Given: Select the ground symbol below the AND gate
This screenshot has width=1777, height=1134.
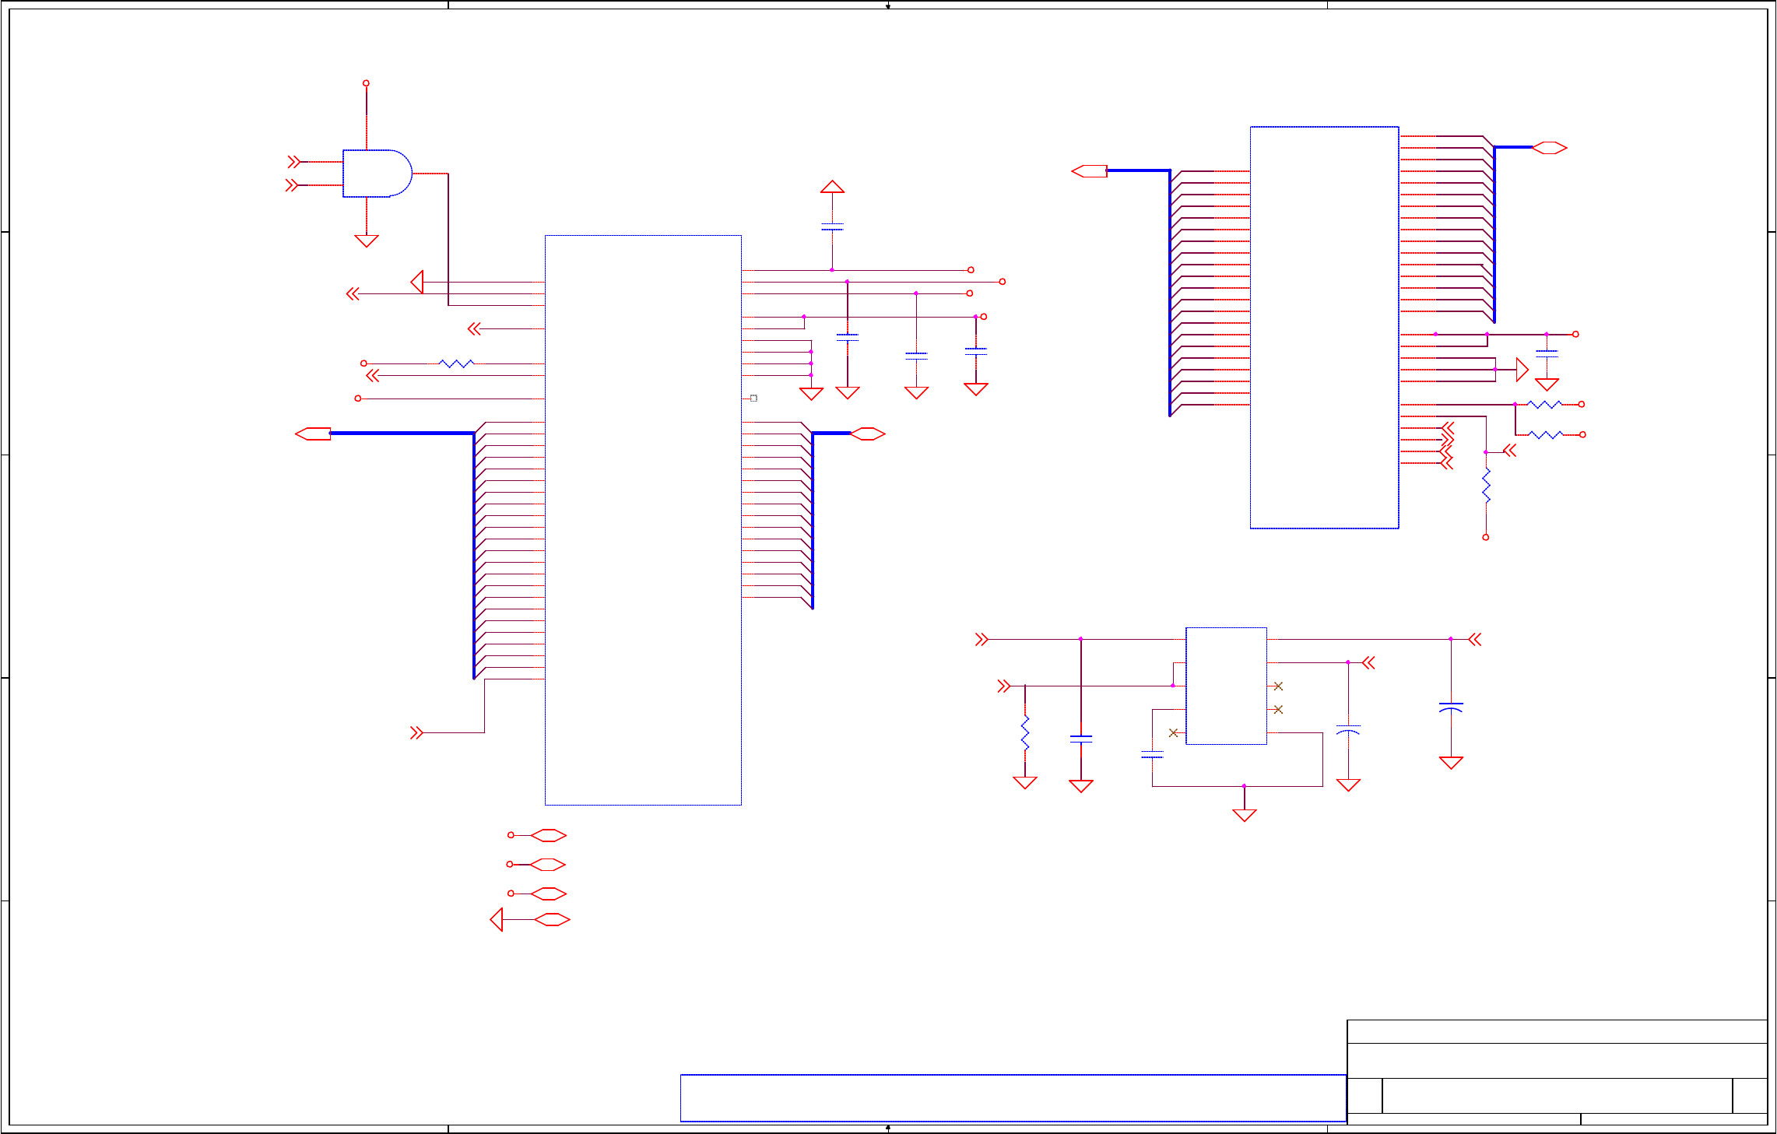Looking at the screenshot, I should coord(367,240).
